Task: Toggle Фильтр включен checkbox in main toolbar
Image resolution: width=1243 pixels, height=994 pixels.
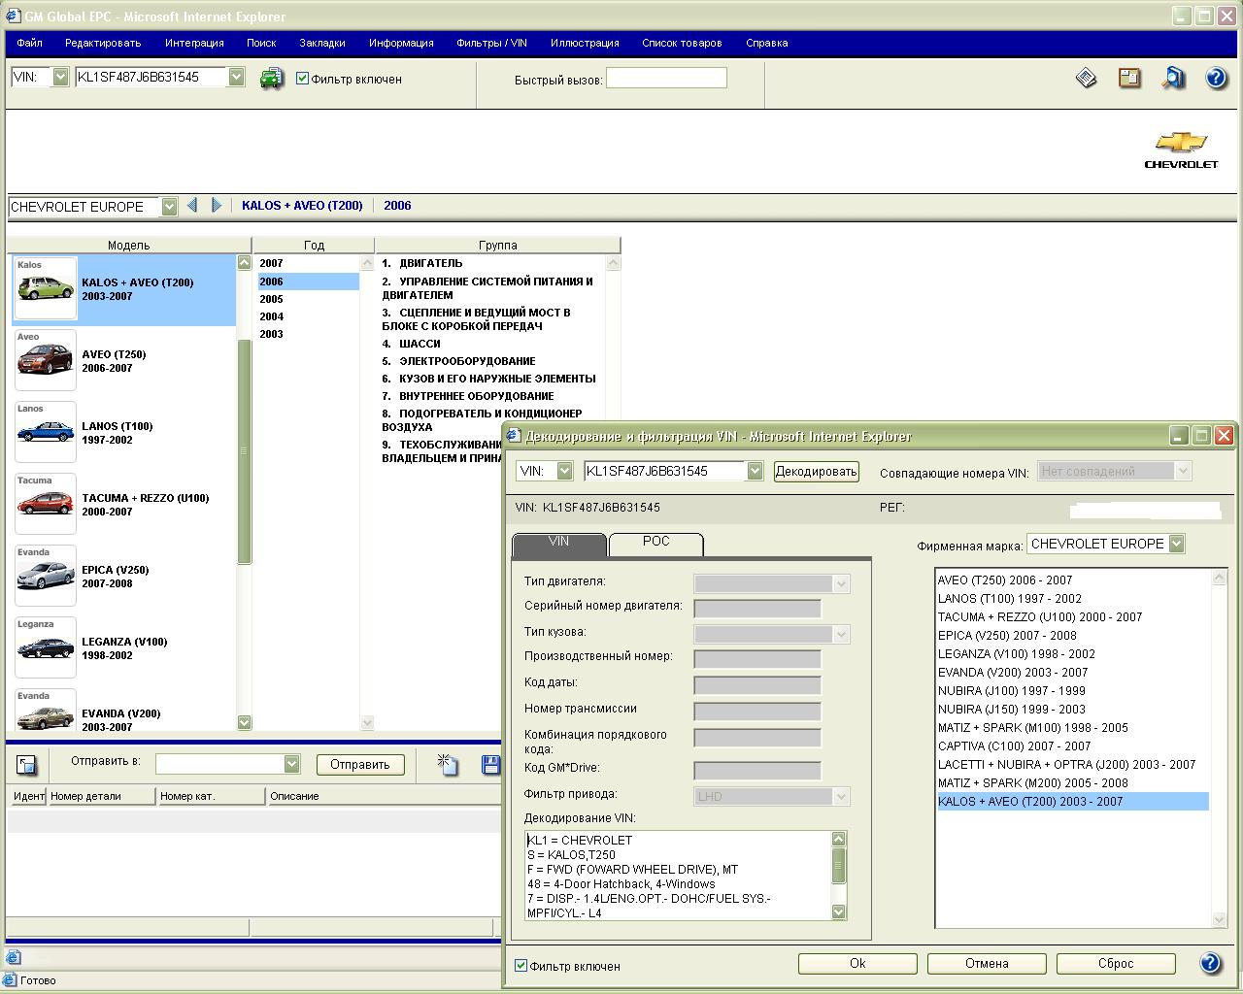Action: click(302, 79)
